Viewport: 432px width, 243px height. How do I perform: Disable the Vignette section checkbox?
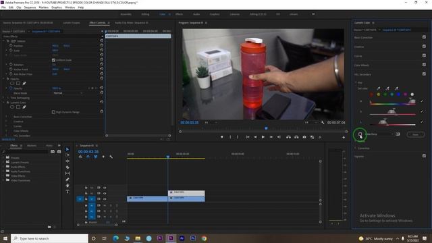(x=424, y=156)
